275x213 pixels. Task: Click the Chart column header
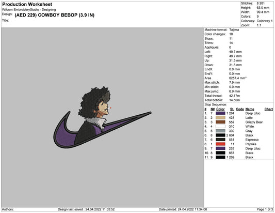[x=268, y=109]
